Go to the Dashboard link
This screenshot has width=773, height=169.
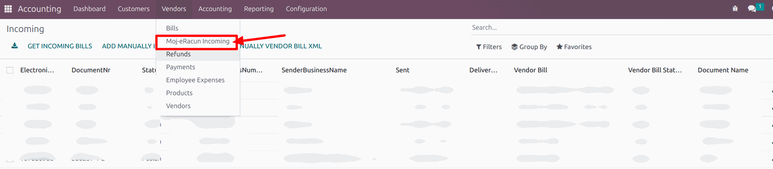(89, 9)
